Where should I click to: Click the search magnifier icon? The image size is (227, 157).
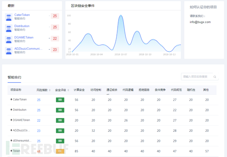(x=215, y=77)
